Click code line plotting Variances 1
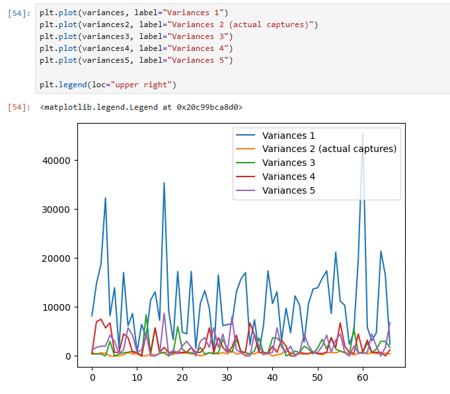Viewport: 450px width, 394px height. [x=133, y=13]
